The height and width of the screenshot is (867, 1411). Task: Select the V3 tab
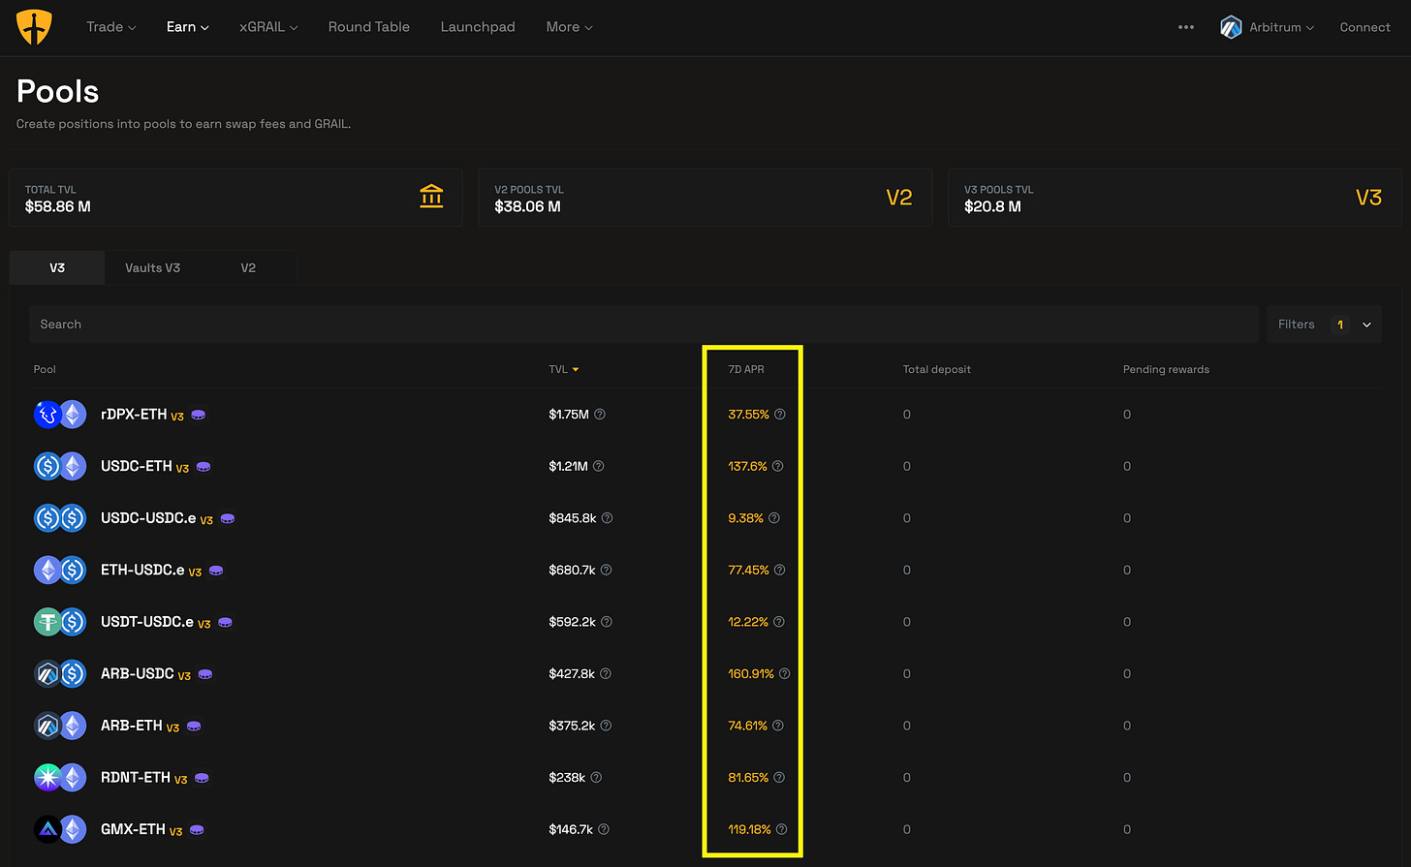57,267
